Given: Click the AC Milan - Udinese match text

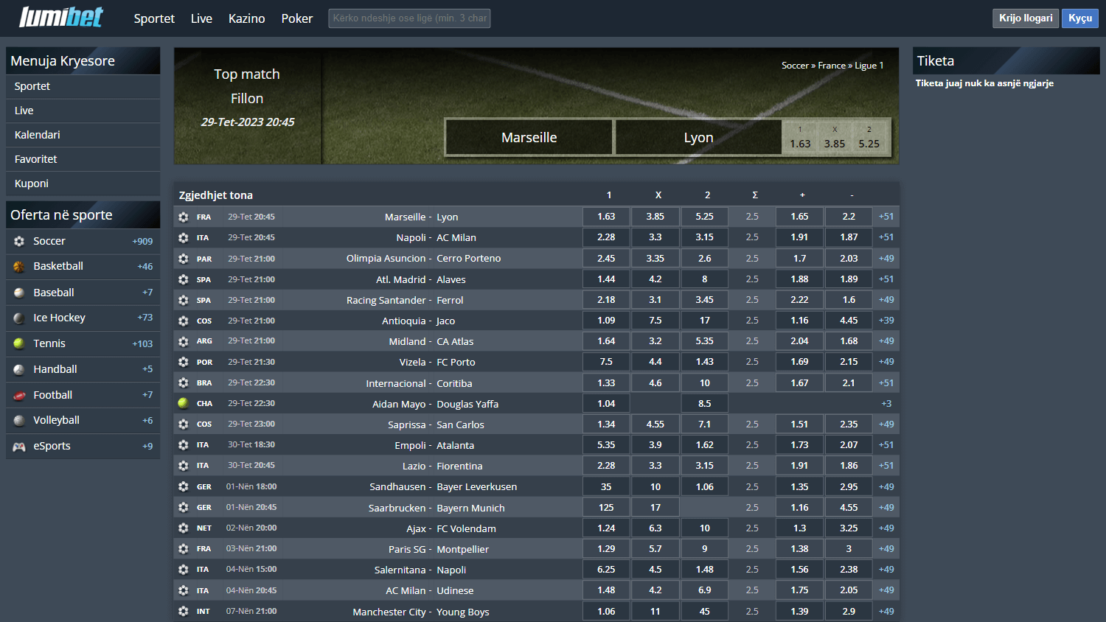Looking at the screenshot, I should tap(430, 590).
